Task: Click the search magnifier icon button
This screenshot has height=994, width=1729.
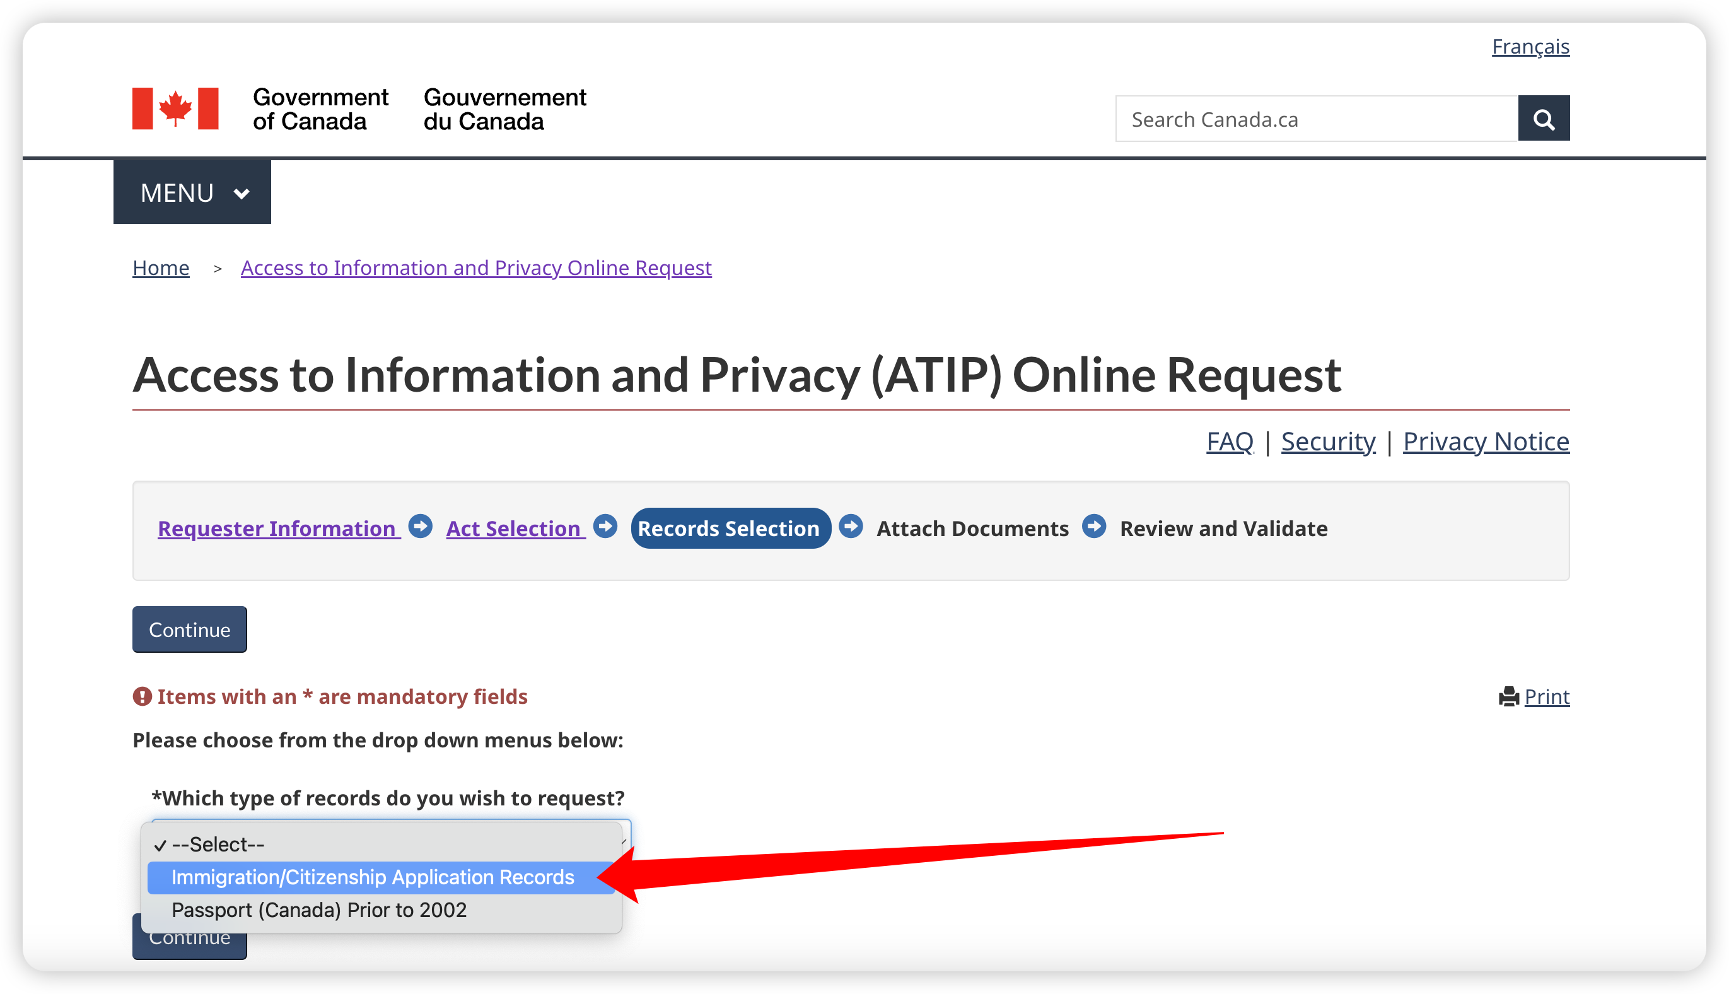Action: [1544, 119]
